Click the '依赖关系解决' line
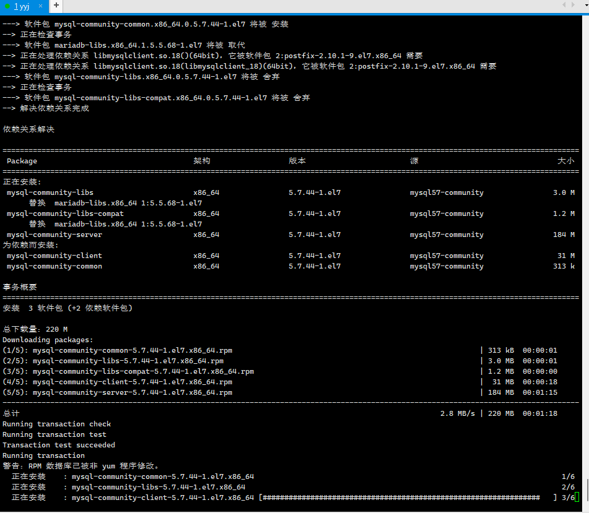589x513 pixels. click(x=28, y=129)
